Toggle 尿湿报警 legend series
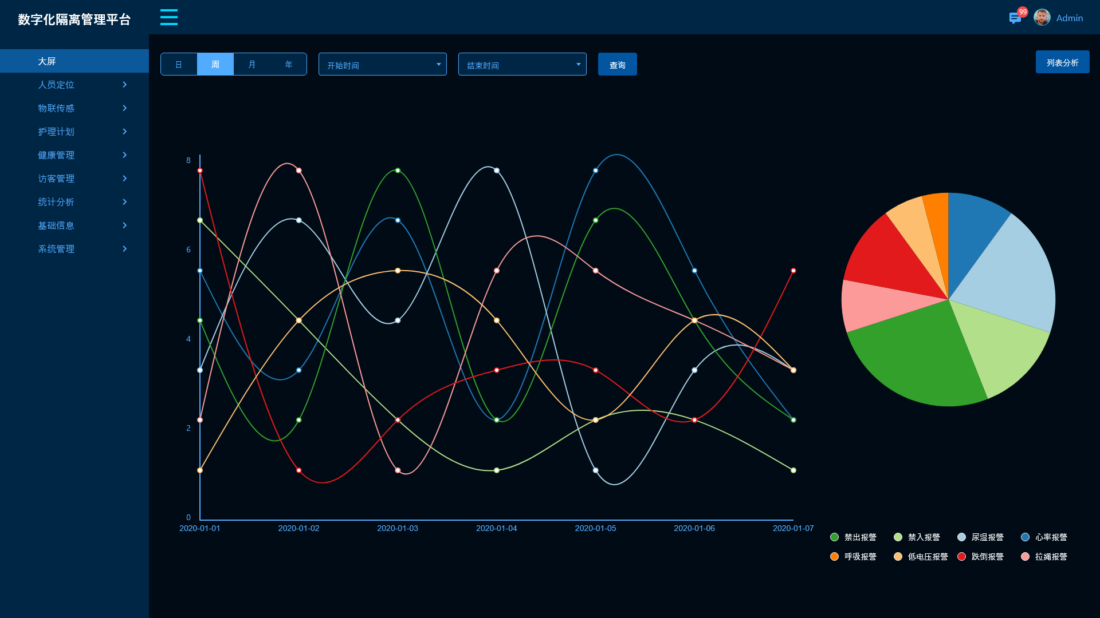 click(981, 537)
